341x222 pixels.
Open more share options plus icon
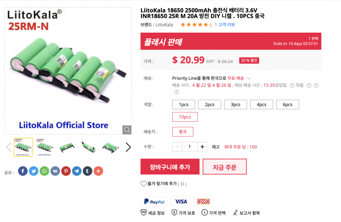coord(98,171)
